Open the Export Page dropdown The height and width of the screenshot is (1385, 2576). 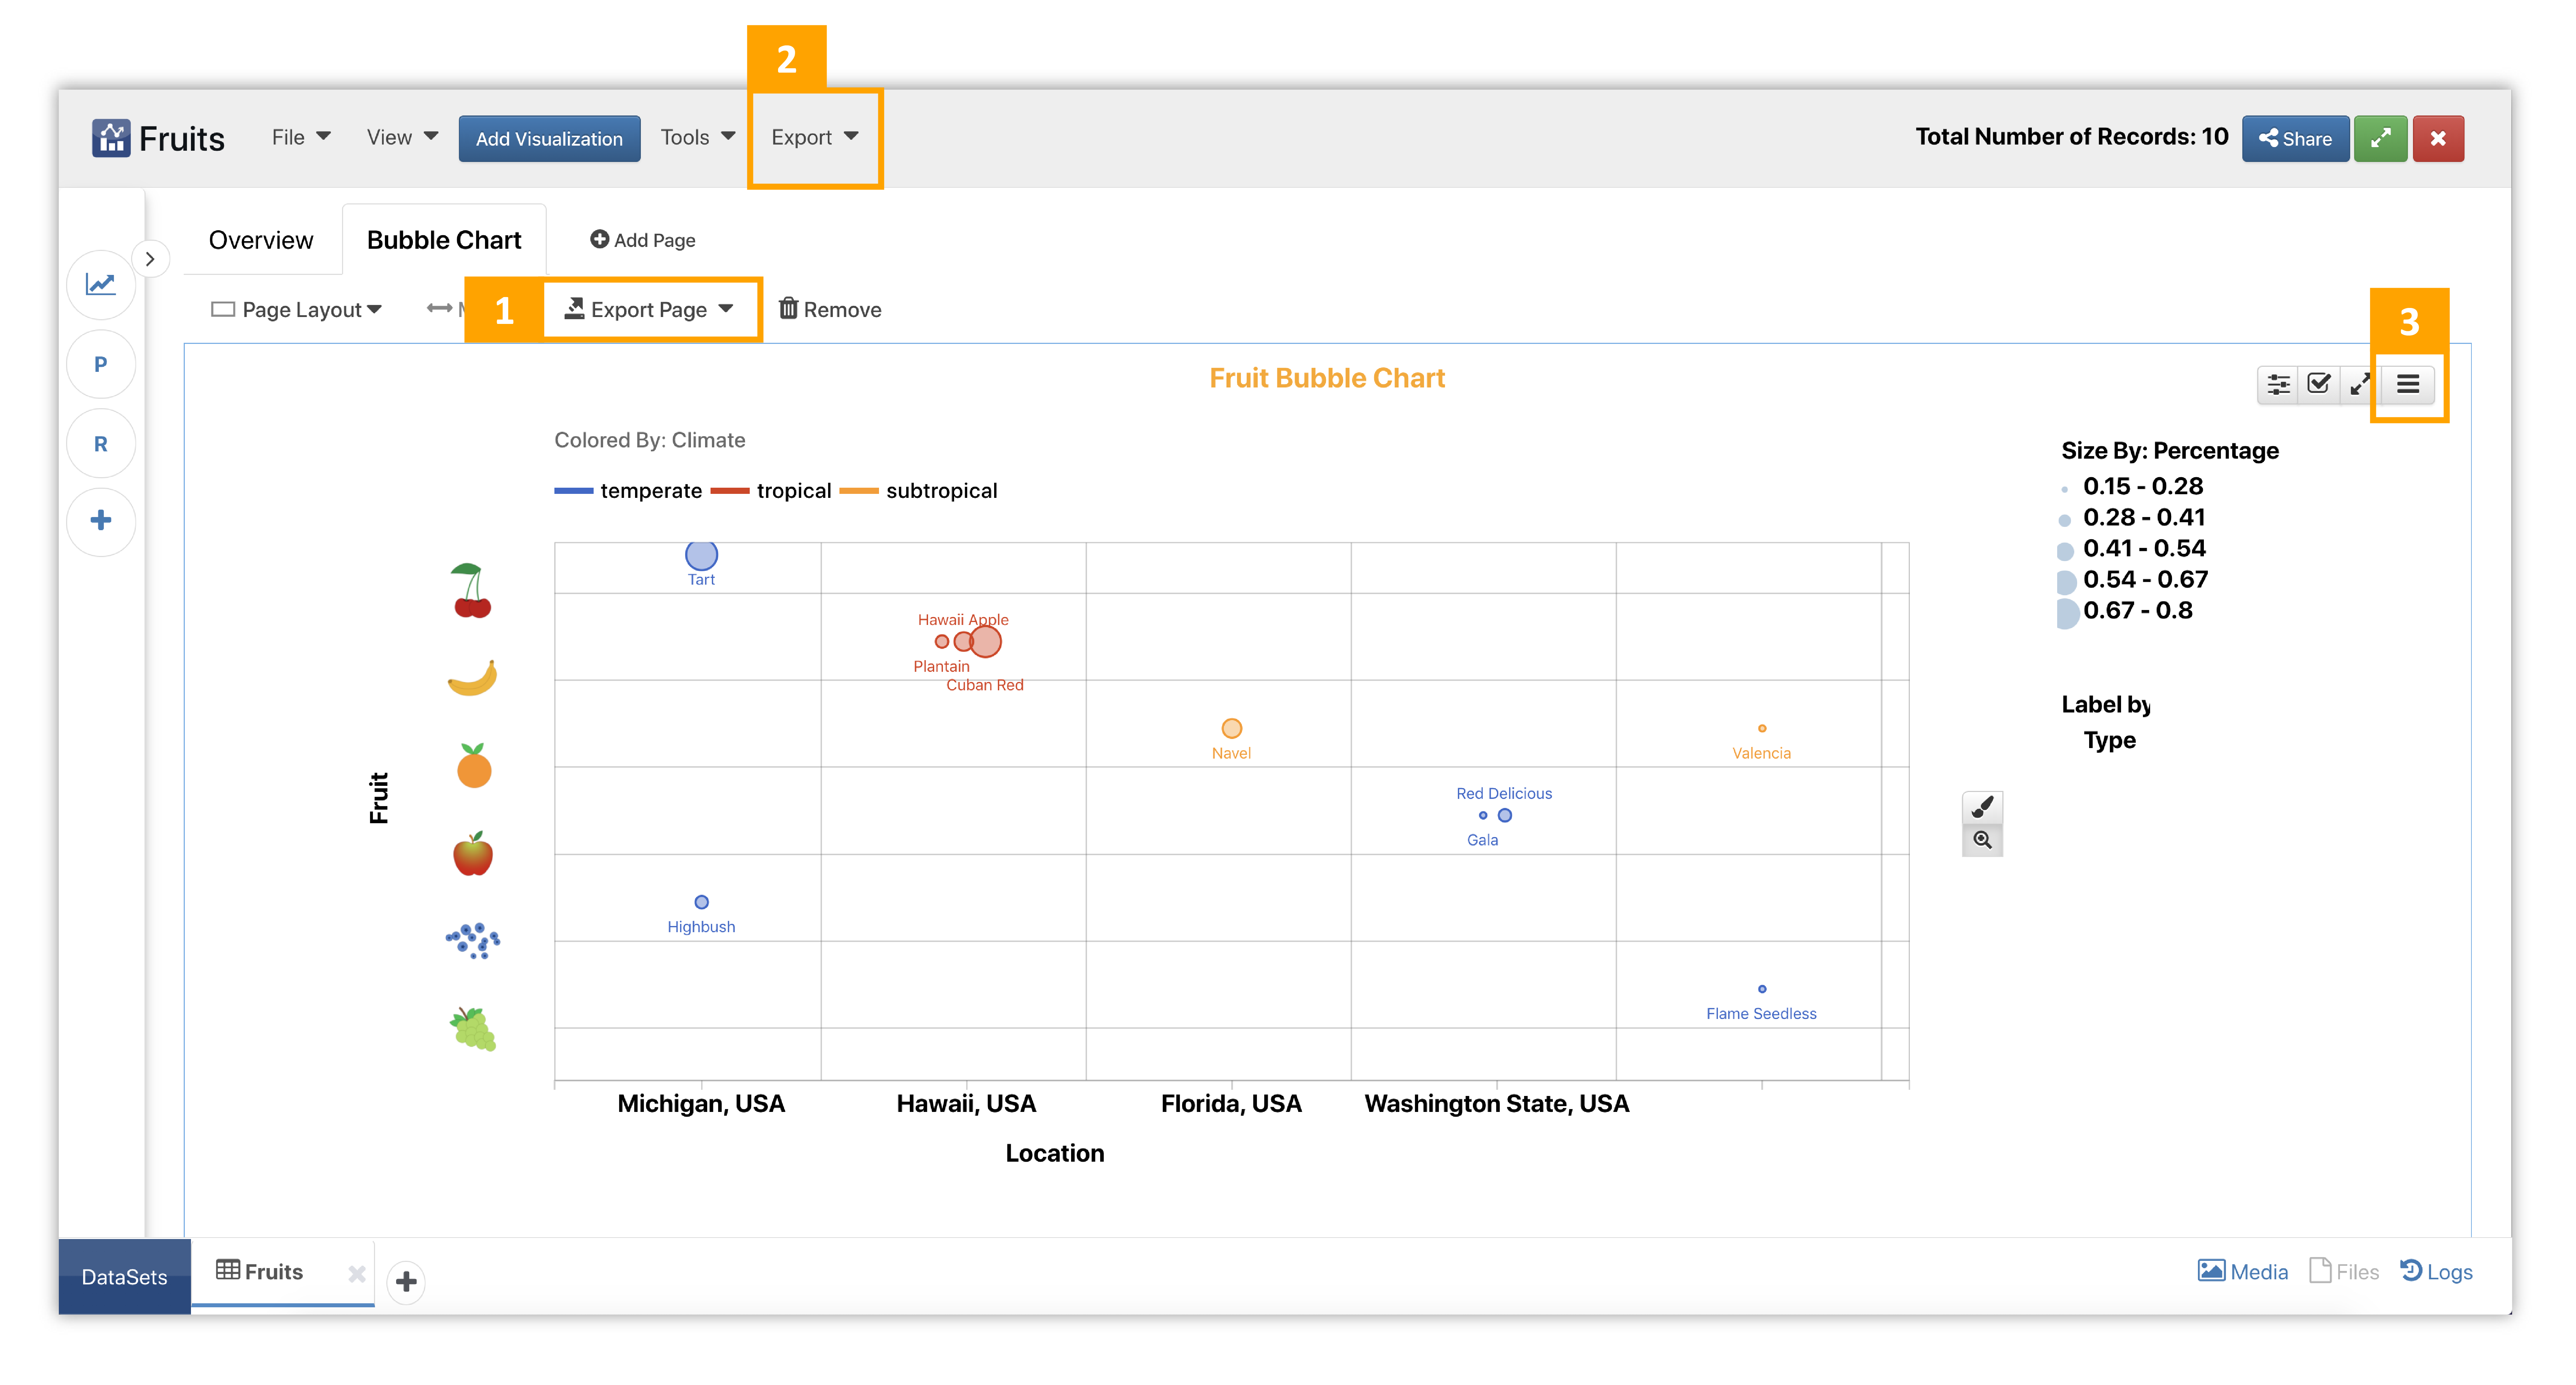click(649, 310)
